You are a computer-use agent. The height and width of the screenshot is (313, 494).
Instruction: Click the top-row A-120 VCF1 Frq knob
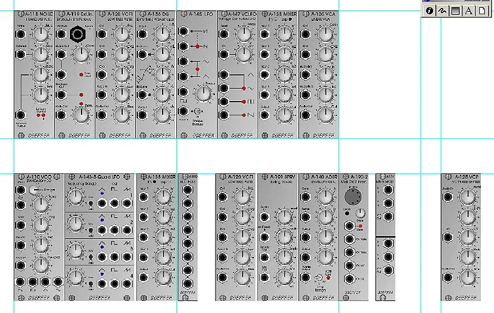pos(122,35)
